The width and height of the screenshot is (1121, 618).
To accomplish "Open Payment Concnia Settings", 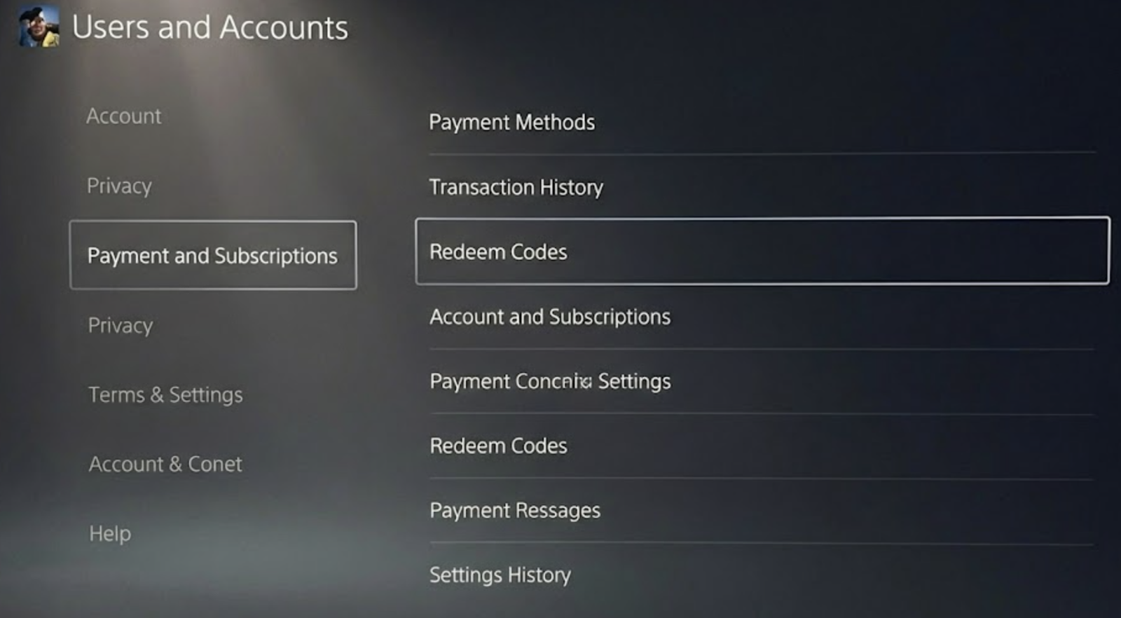I will click(551, 381).
